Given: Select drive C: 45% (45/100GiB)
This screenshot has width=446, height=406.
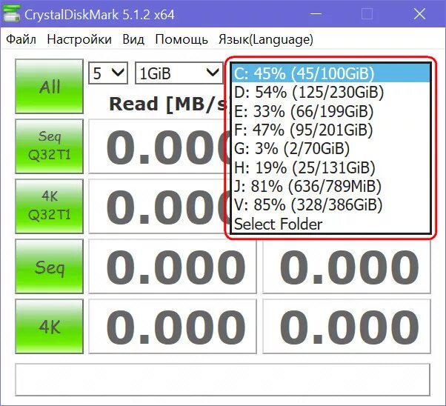Looking at the screenshot, I should pos(331,73).
